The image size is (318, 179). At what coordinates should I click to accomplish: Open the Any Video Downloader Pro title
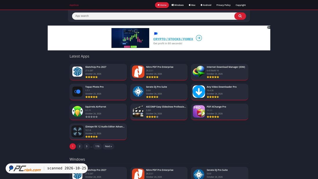pos(221,87)
